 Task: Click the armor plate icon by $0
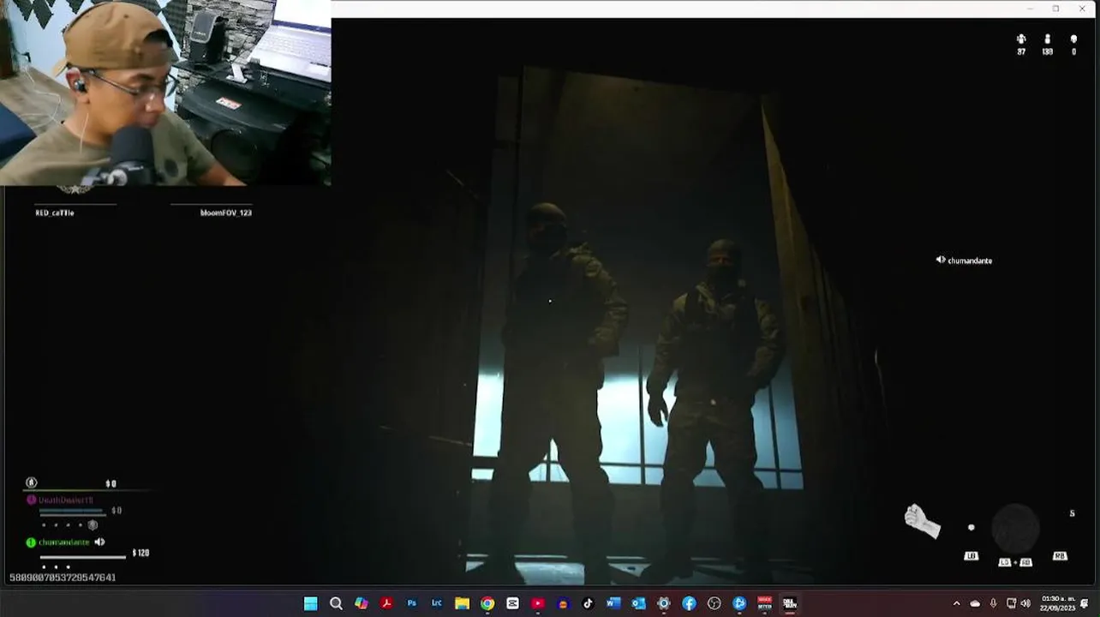coord(32,483)
